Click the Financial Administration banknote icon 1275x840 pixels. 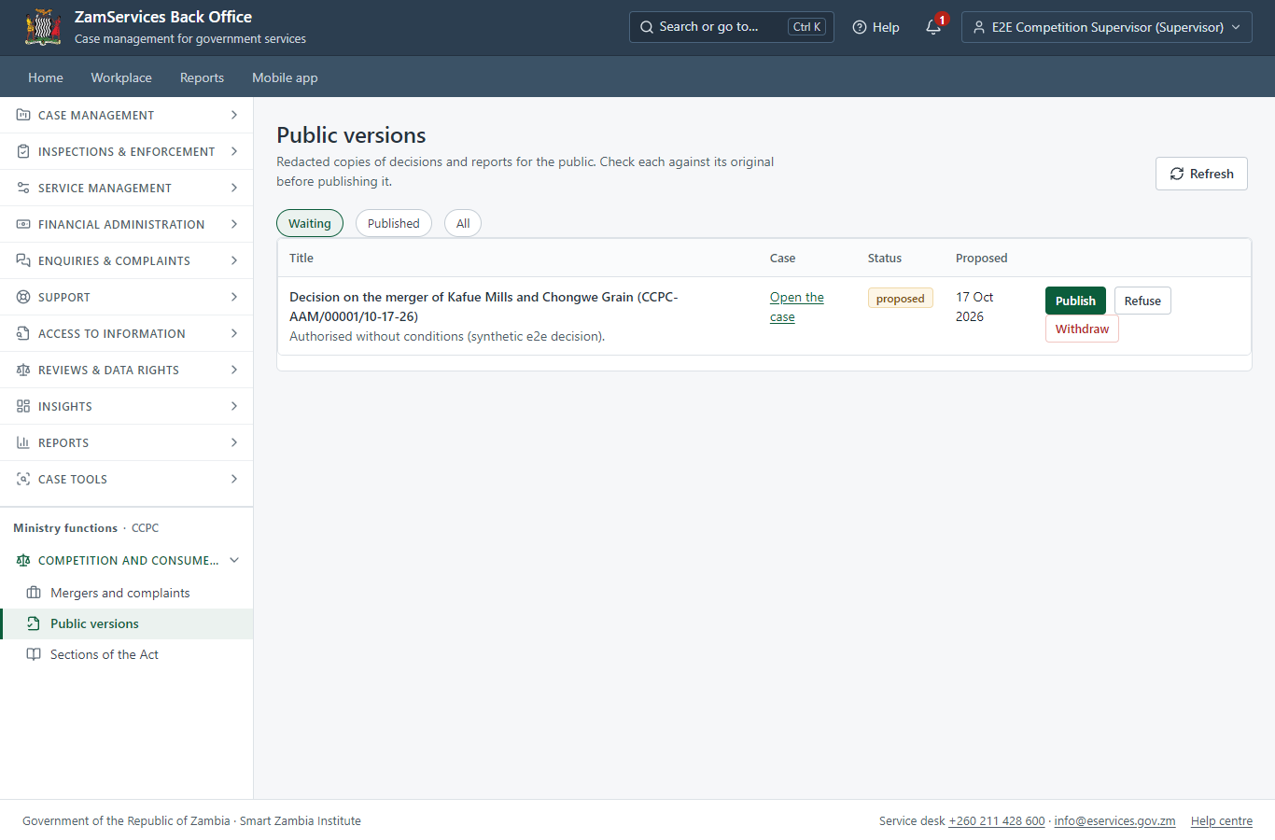coord(23,224)
